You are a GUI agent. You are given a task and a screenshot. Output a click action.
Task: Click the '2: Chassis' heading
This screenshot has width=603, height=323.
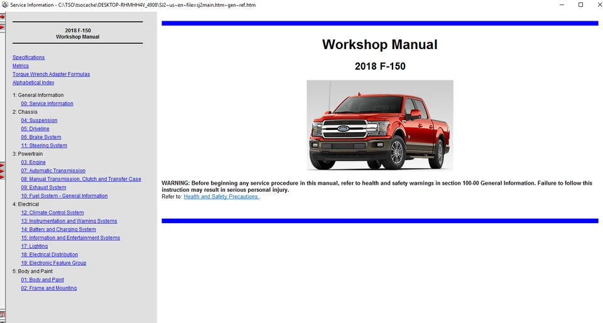[25, 112]
